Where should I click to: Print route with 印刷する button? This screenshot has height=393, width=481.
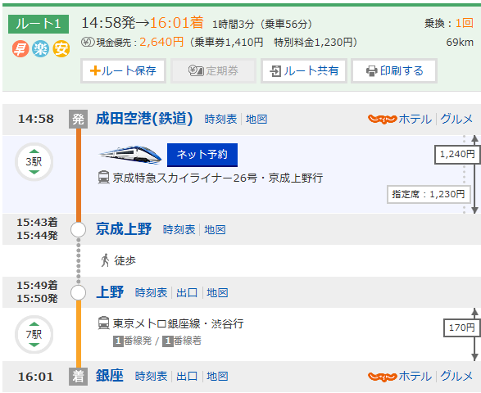coord(394,70)
